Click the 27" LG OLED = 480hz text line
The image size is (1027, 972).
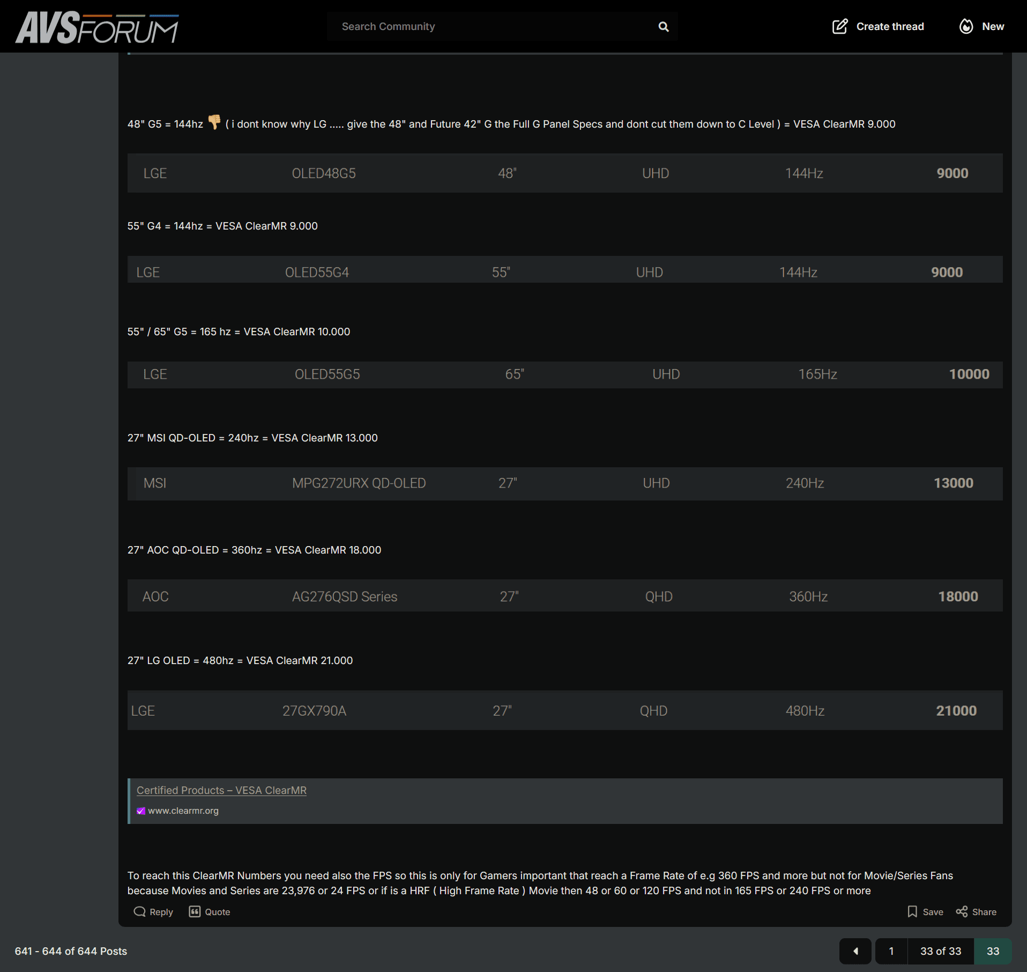(x=240, y=660)
